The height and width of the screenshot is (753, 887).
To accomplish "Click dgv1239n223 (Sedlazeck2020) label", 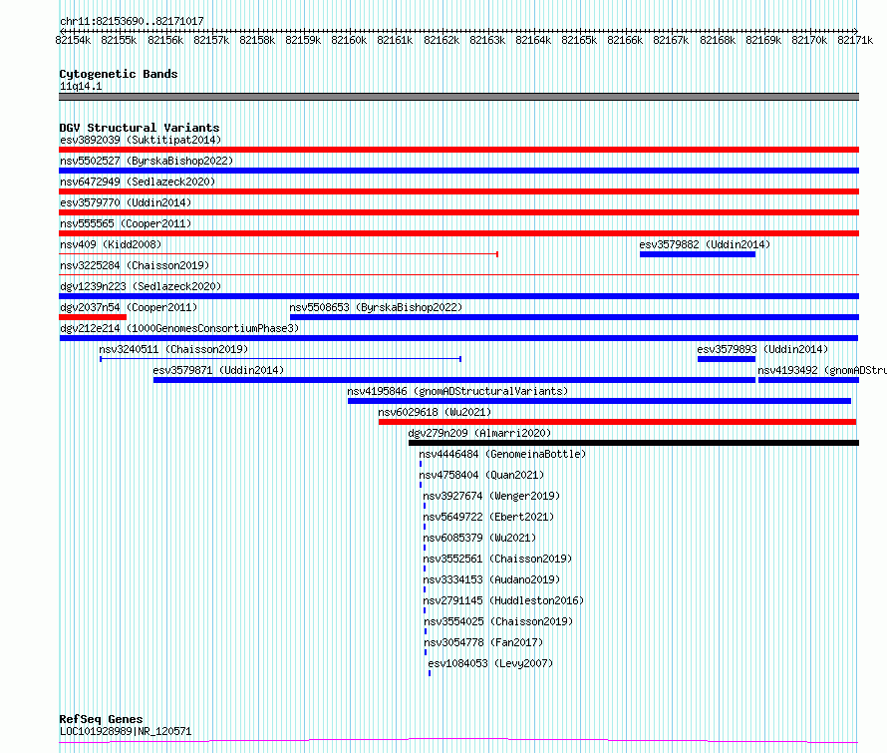I will (x=141, y=286).
